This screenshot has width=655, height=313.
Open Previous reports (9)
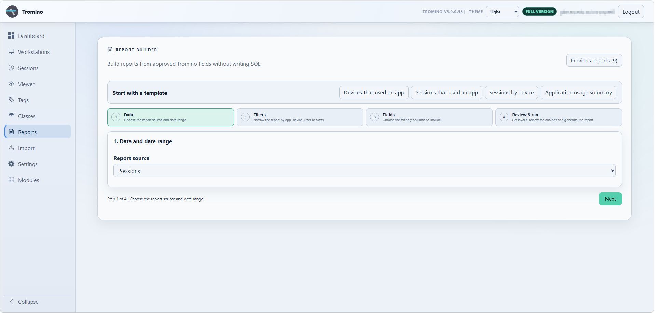tap(594, 60)
